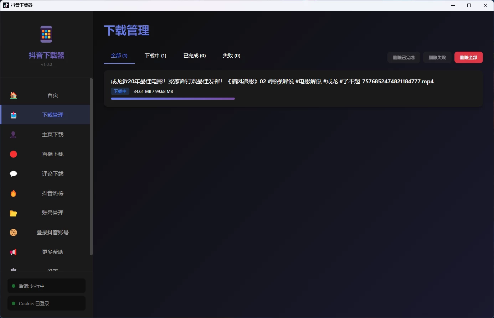Select the flame icon for 抖音热榜
This screenshot has height=318, width=494.
tap(13, 193)
